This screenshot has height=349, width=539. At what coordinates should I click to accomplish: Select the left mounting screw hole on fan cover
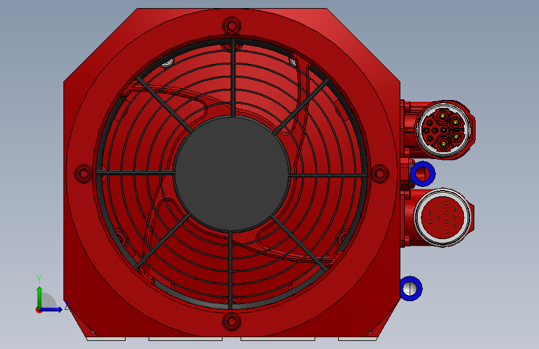click(x=83, y=173)
